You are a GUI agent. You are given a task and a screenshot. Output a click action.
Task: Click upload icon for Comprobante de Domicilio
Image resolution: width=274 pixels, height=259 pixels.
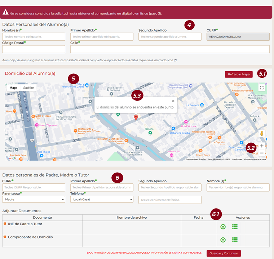tap(223, 240)
